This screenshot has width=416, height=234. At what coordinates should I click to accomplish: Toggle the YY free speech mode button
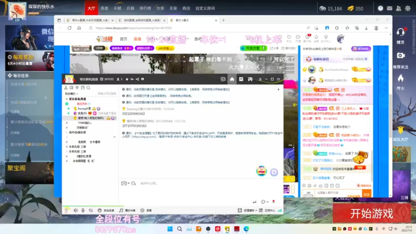click(x=106, y=210)
